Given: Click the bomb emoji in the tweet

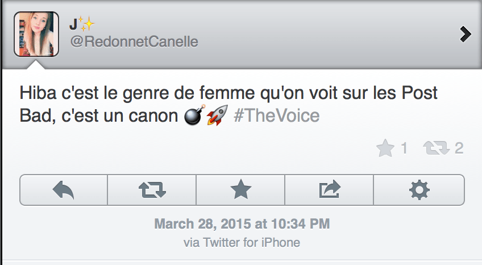Looking at the screenshot, I should pos(194,116).
